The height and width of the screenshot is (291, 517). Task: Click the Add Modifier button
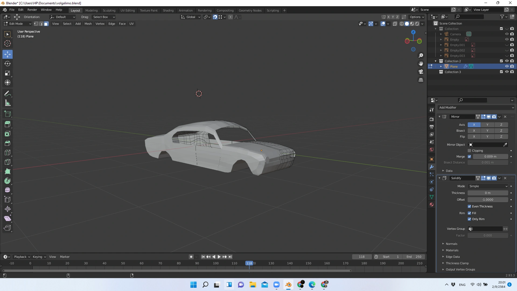[x=476, y=108]
